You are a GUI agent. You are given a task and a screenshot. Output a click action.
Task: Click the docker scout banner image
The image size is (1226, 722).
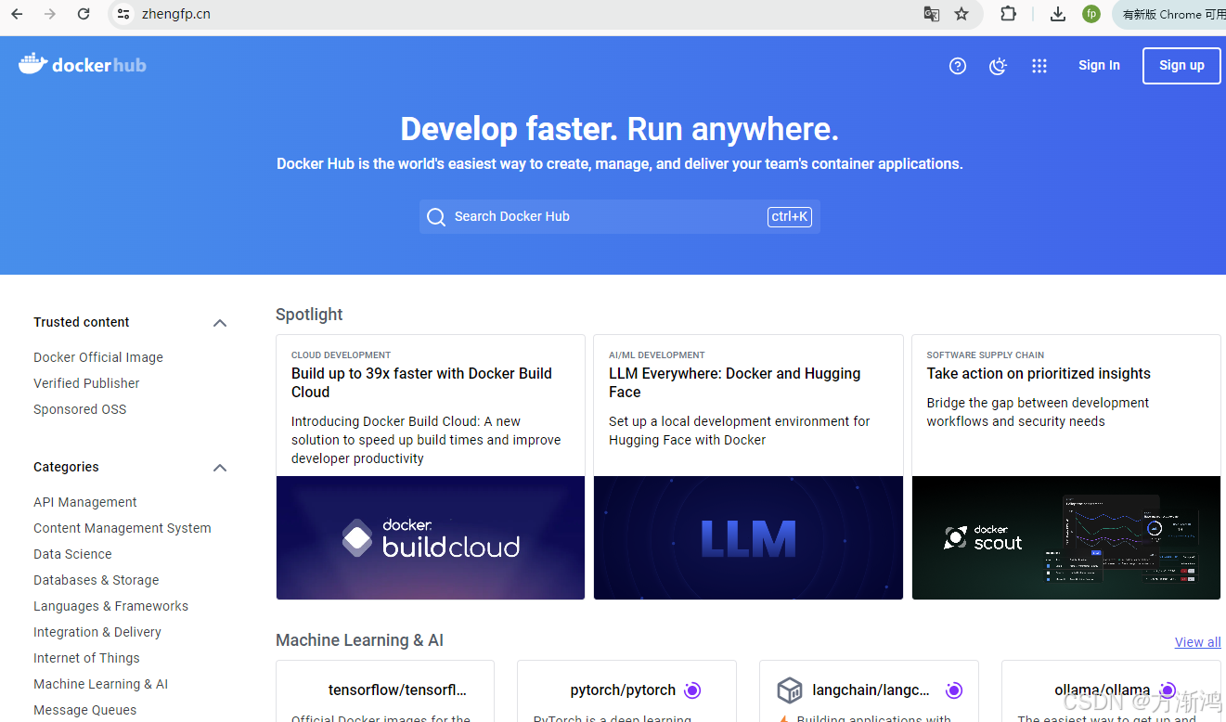coord(1066,538)
